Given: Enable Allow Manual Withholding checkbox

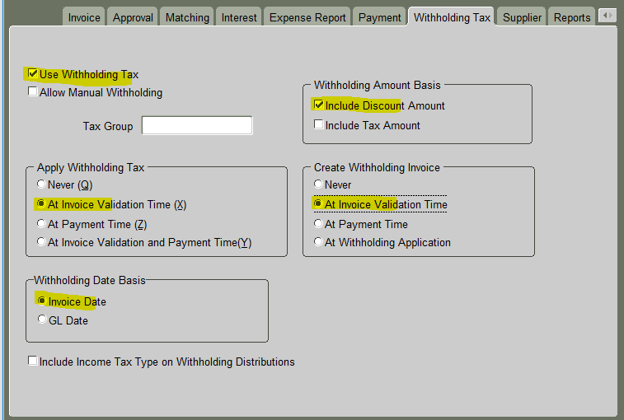Looking at the screenshot, I should (33, 91).
